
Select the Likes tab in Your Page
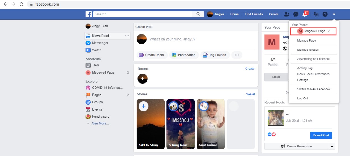pyautogui.click(x=276, y=77)
